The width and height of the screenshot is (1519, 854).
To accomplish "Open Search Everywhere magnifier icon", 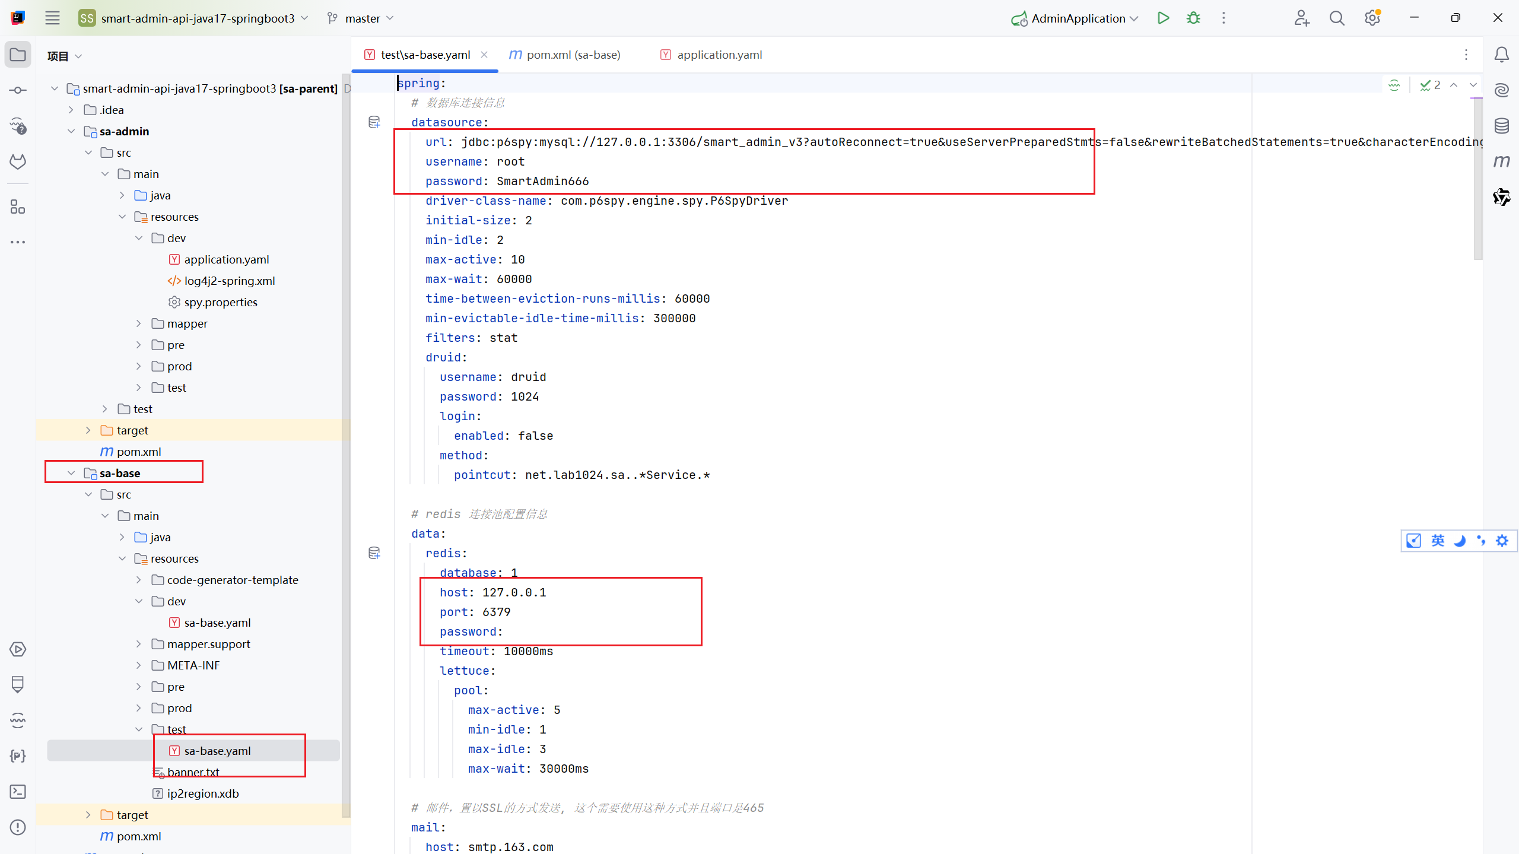I will 1336,18.
